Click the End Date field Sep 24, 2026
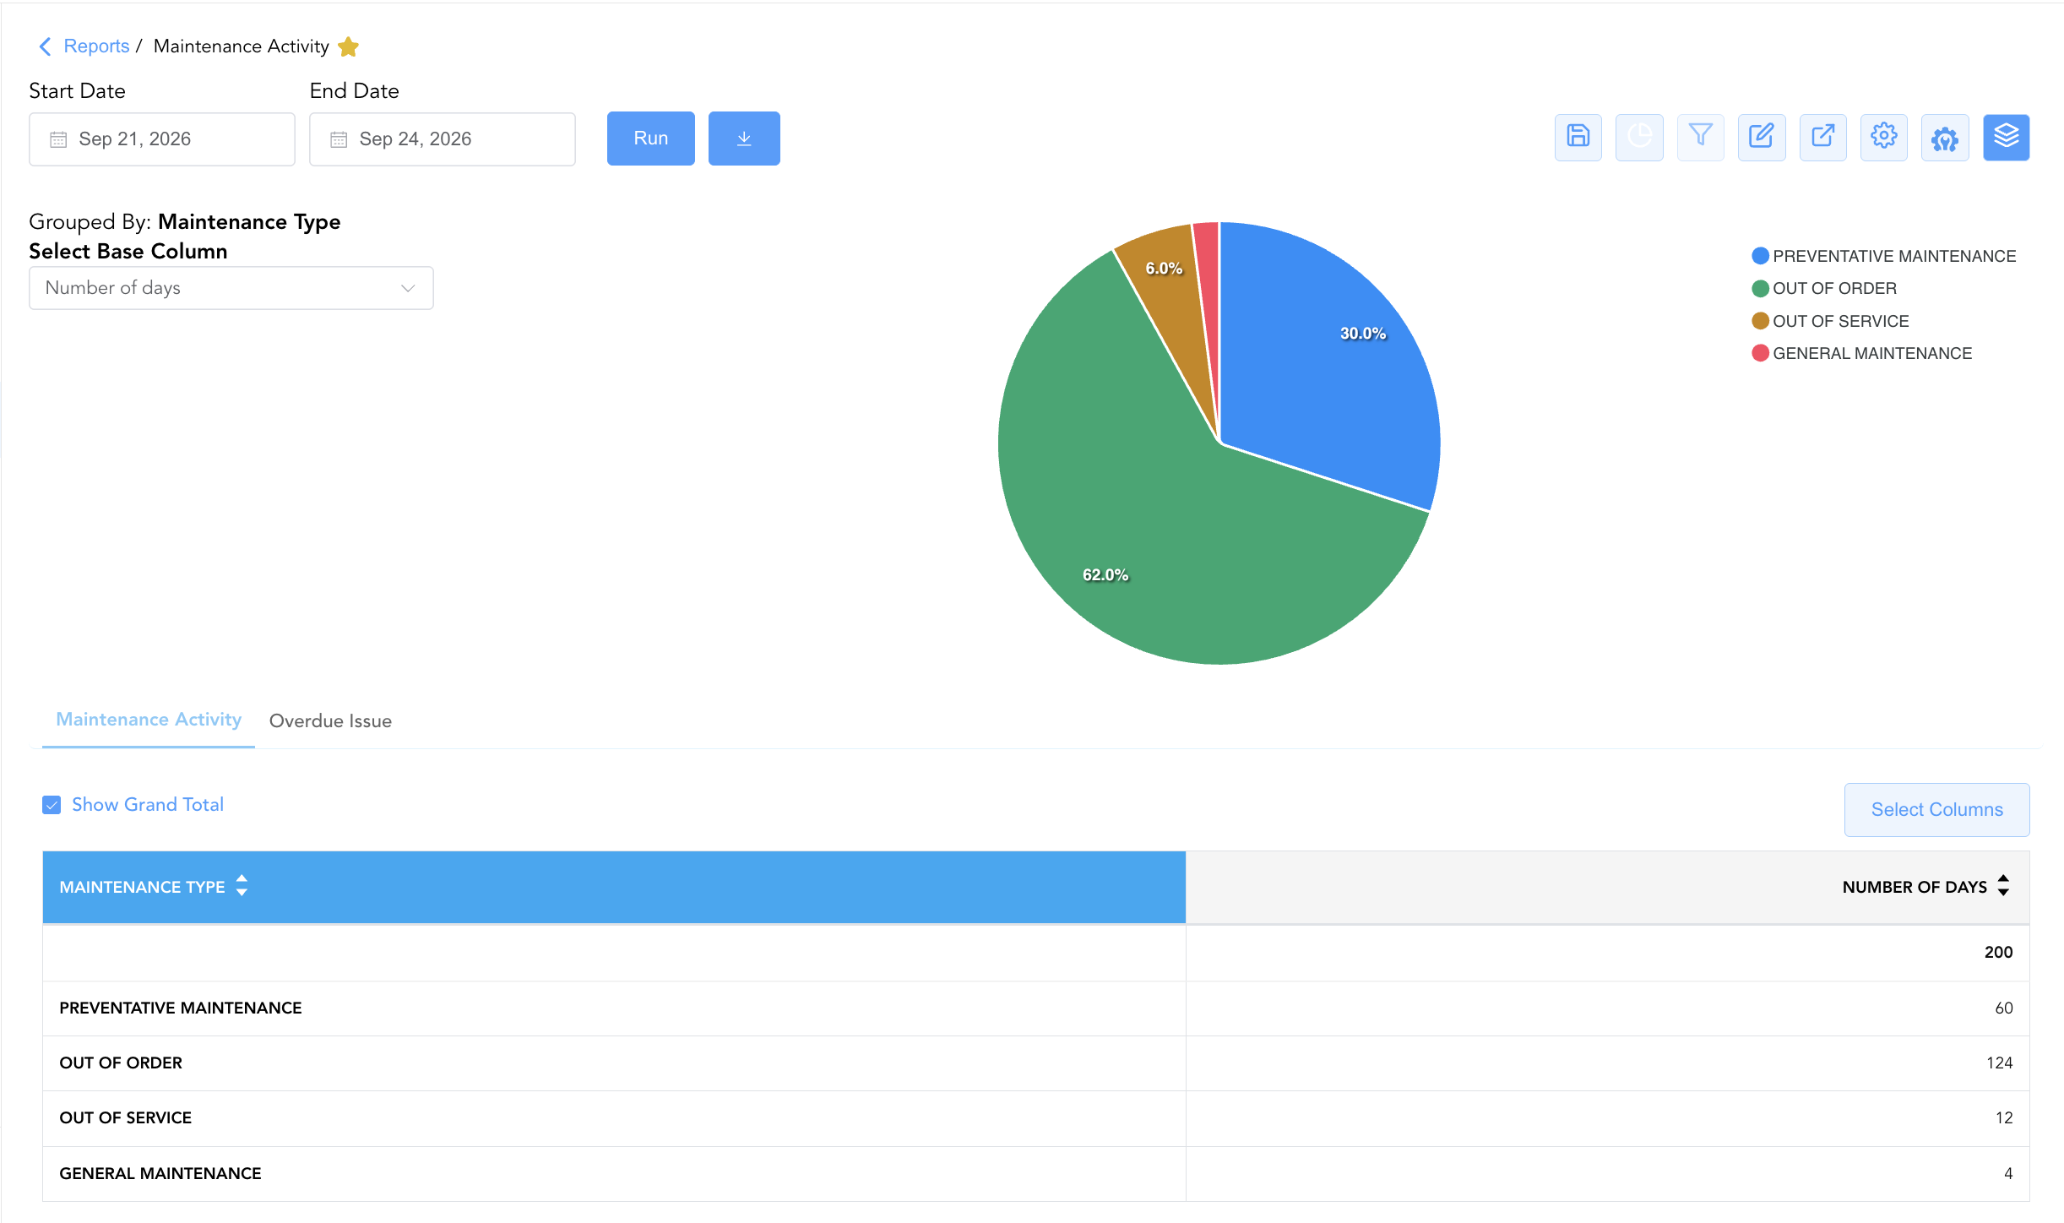The height and width of the screenshot is (1223, 2064). click(x=443, y=139)
